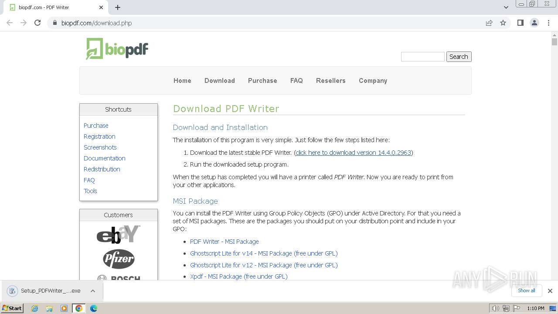Click the page vertical scrollbar thumb
This screenshot has width=558, height=314.
[554, 42]
